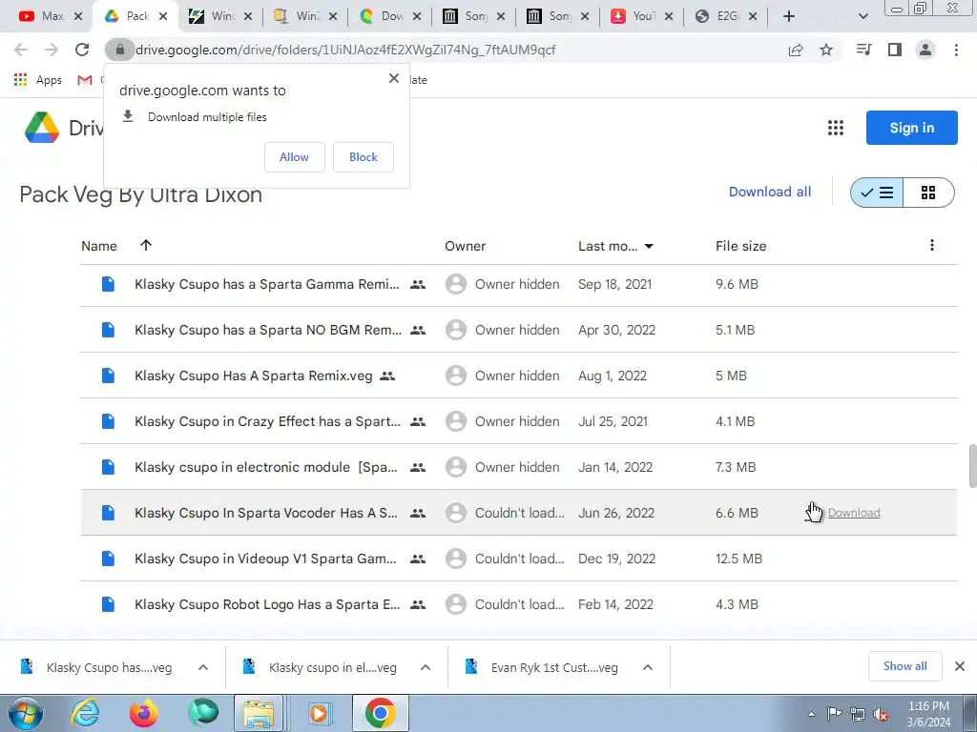The width and height of the screenshot is (977, 732).
Task: Download the Sparta Vocoder file
Action: click(854, 513)
